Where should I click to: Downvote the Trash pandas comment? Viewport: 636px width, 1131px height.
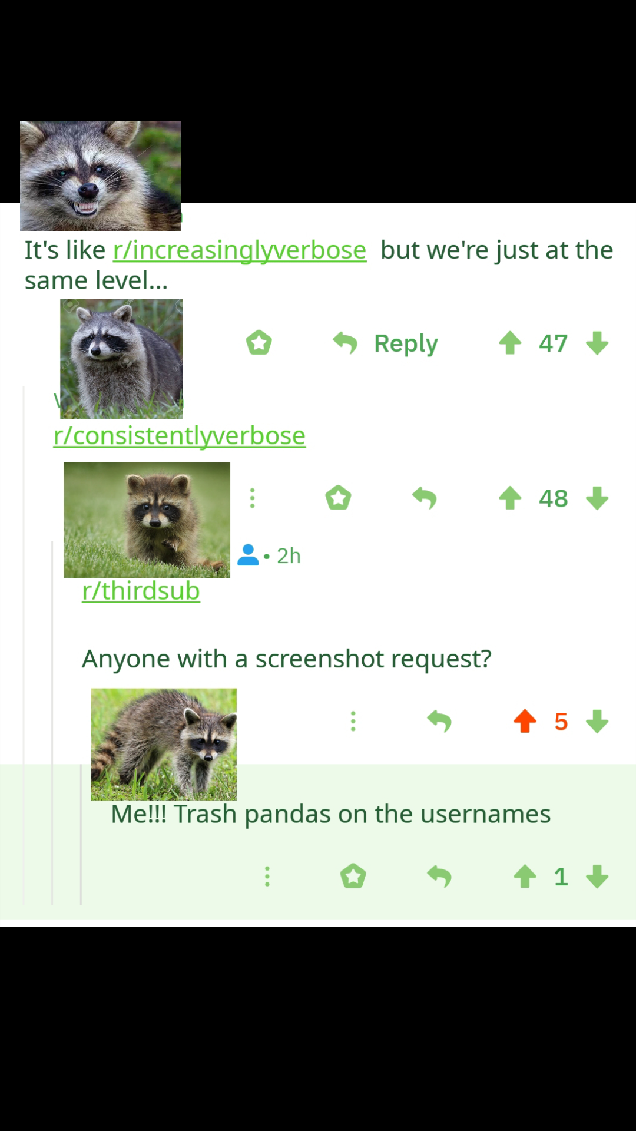(597, 877)
